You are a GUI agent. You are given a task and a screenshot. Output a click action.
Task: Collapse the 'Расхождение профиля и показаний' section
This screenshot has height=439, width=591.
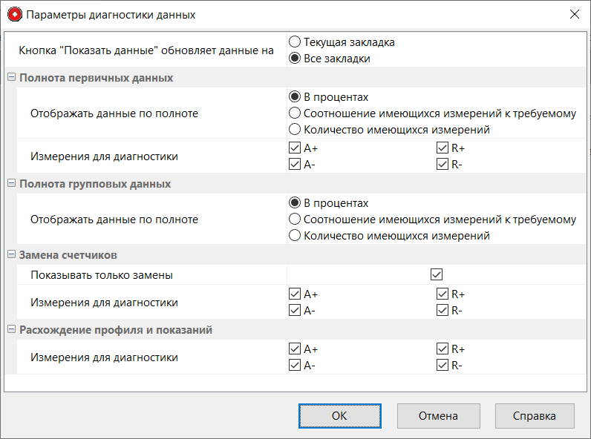pos(11,330)
